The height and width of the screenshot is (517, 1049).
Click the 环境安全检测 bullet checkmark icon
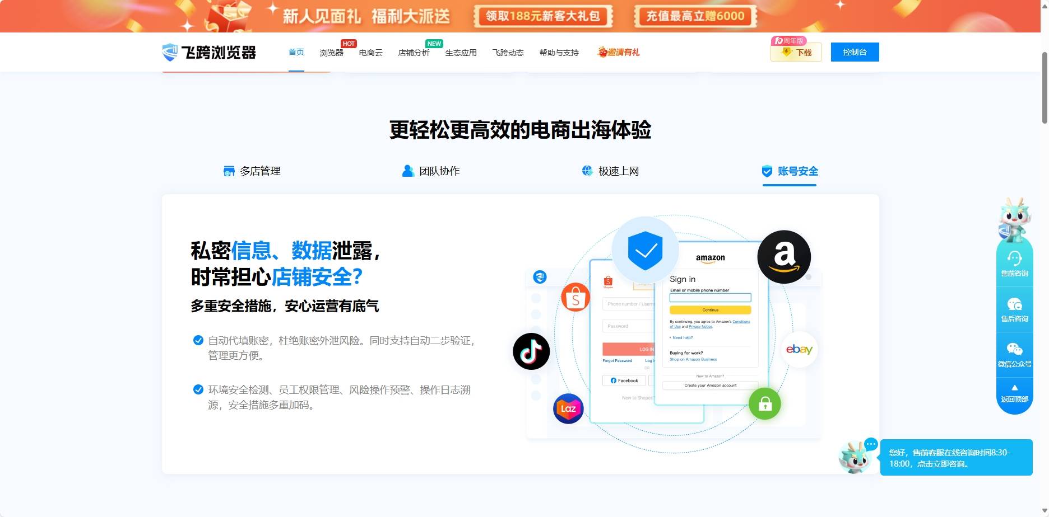(x=198, y=389)
